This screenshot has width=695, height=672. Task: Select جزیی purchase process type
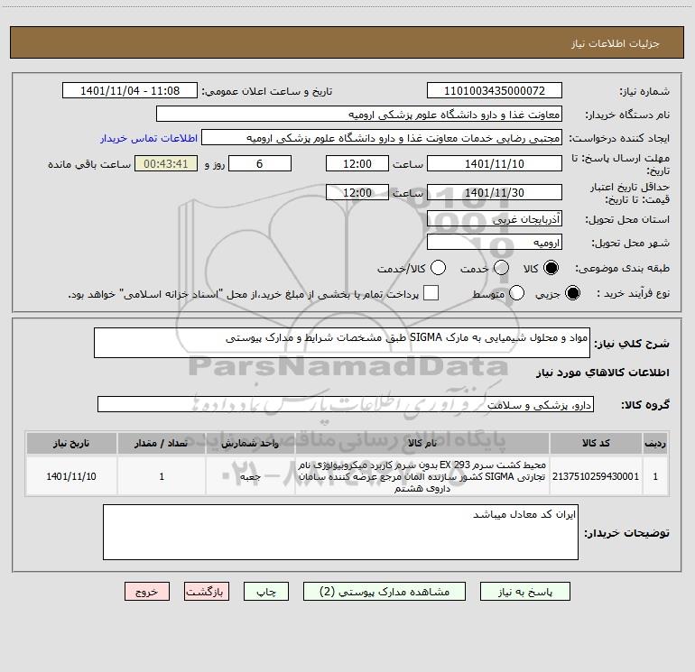pos(571,294)
